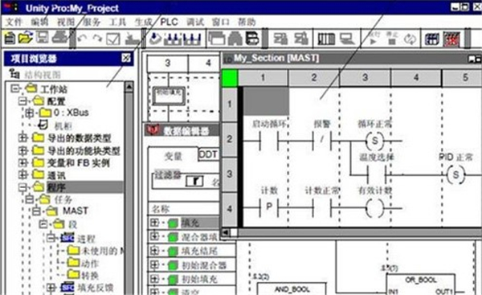Viewport: 482px width, 295px height.
Task: Click the blue grid table toolbar icon
Action: tap(432, 39)
